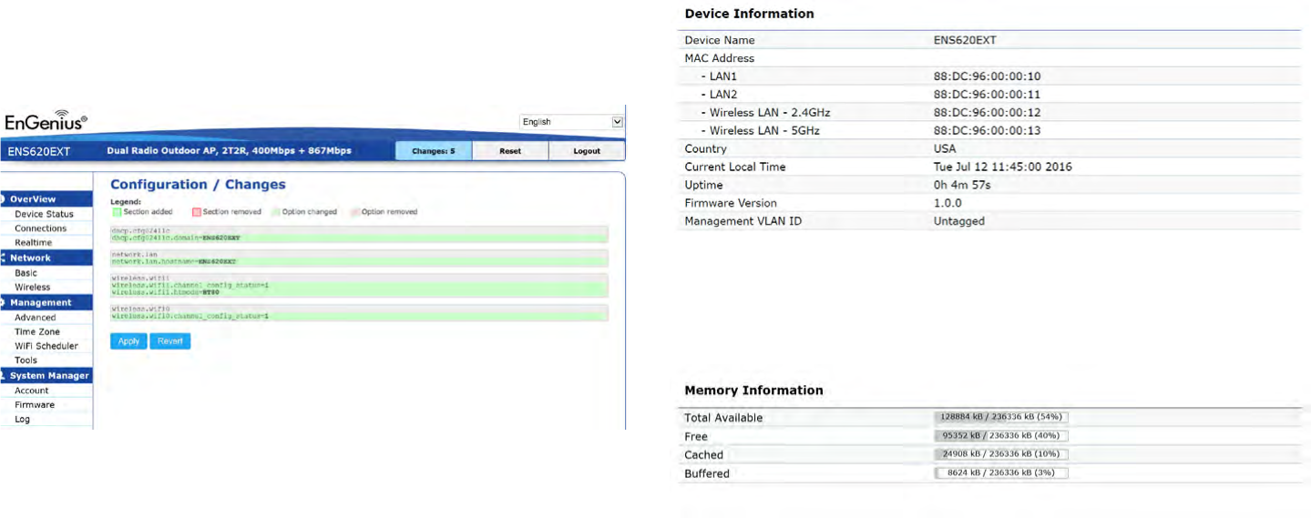
Task: Click LAN2 MAC address 88:DC:96:00:00:11
Action: click(987, 95)
